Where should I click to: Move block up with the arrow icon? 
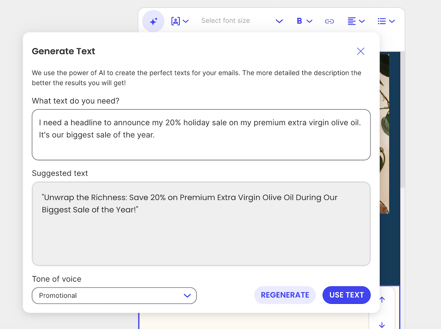pyautogui.click(x=382, y=300)
